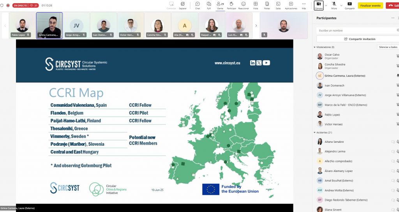Select Victor Herraez video tile

pyautogui.click(x=130, y=25)
